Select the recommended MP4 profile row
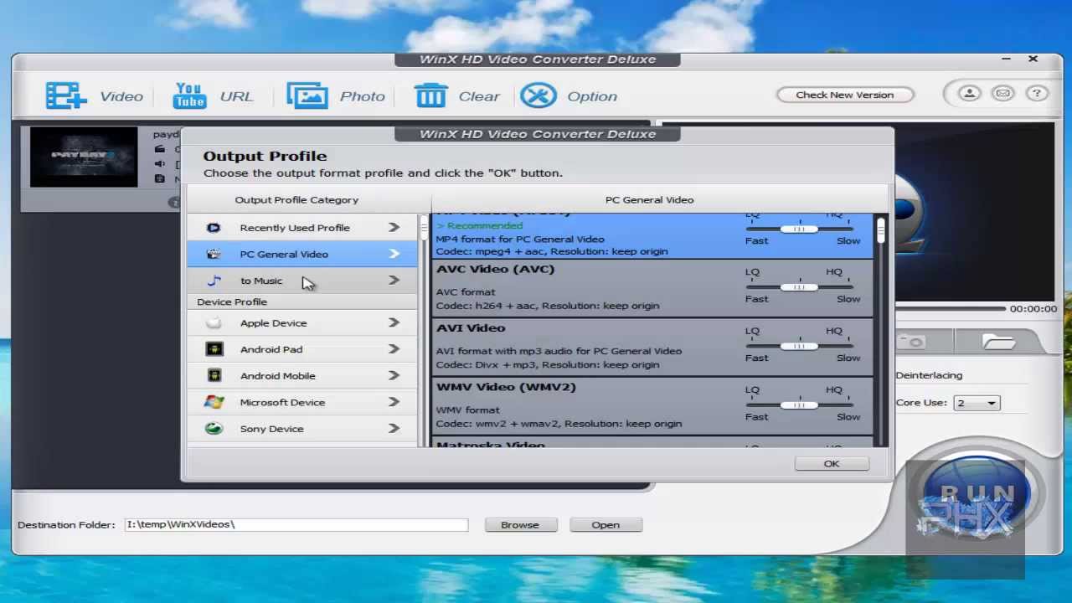Screen dimensions: 1072x603 pyautogui.click(x=652, y=235)
